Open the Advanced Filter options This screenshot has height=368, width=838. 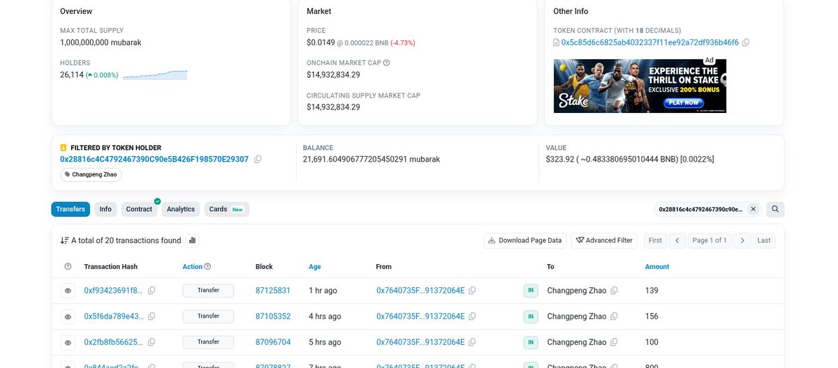click(x=605, y=240)
